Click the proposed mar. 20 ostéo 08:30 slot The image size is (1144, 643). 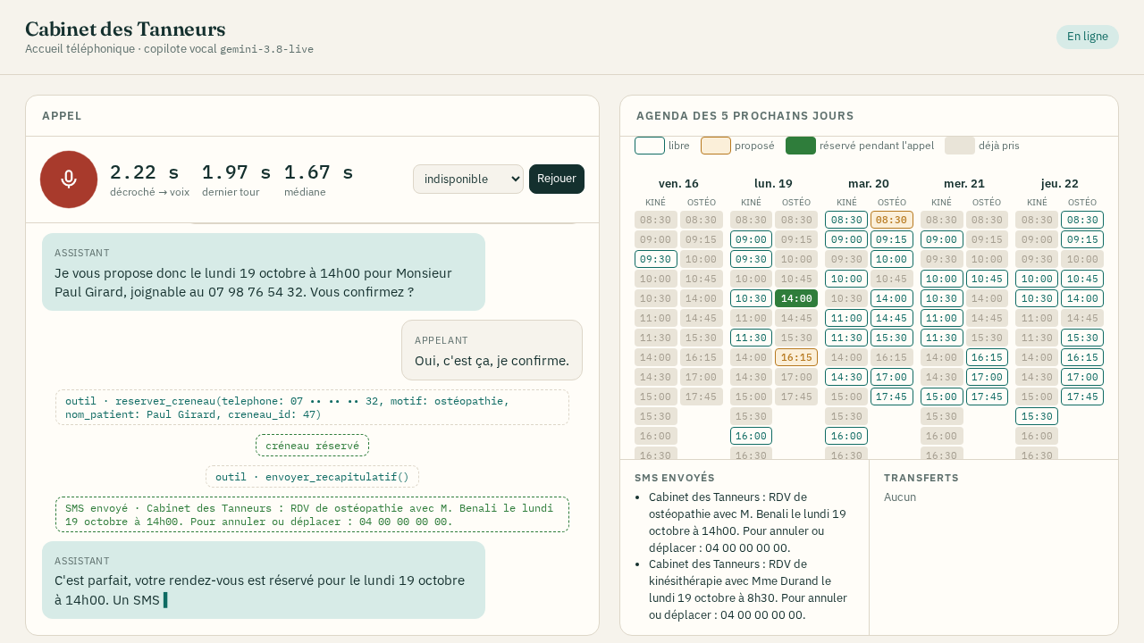(892, 220)
